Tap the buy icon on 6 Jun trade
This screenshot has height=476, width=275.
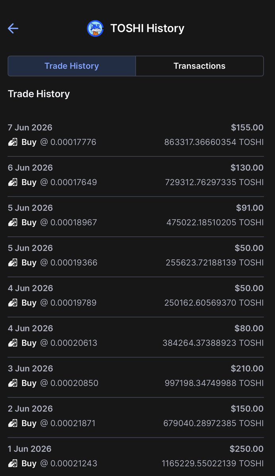tap(13, 182)
